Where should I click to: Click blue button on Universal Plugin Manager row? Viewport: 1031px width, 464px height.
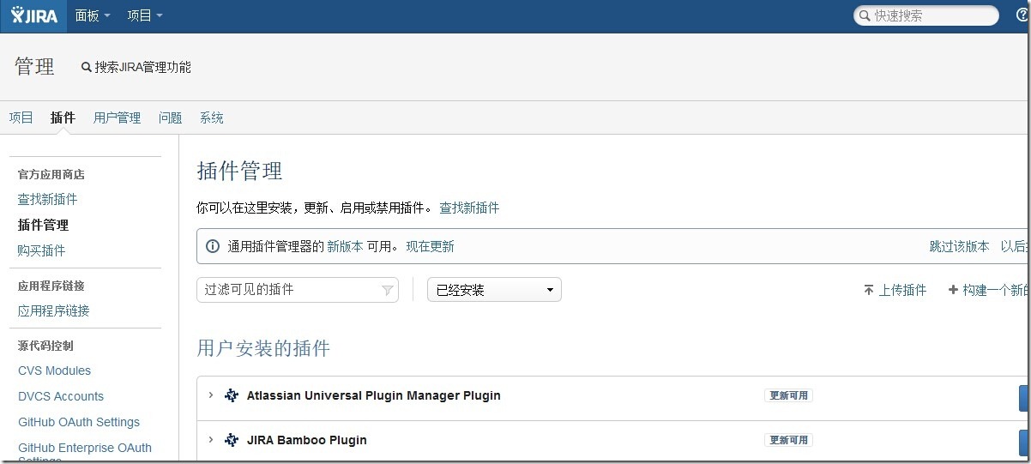click(x=1024, y=398)
